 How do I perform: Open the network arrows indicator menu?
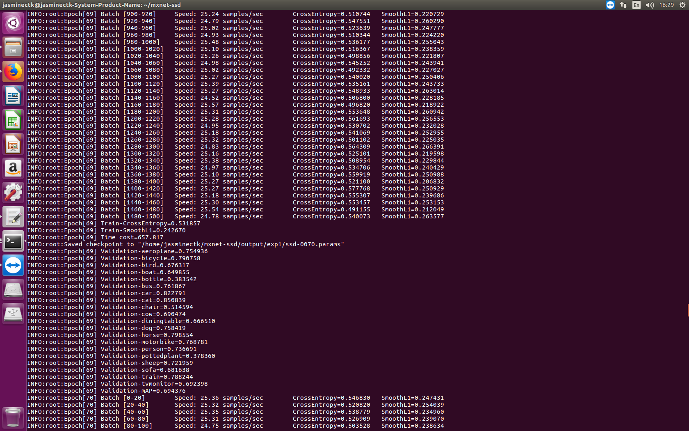(x=624, y=5)
